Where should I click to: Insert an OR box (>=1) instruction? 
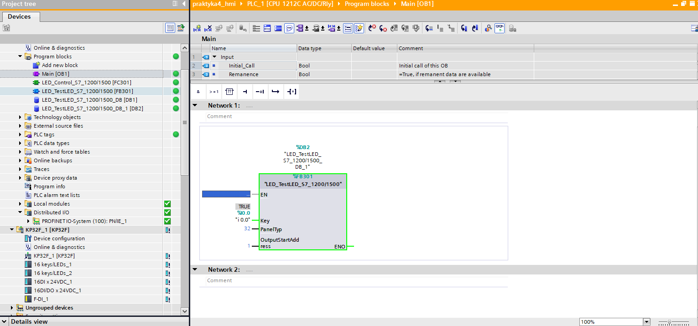(214, 92)
